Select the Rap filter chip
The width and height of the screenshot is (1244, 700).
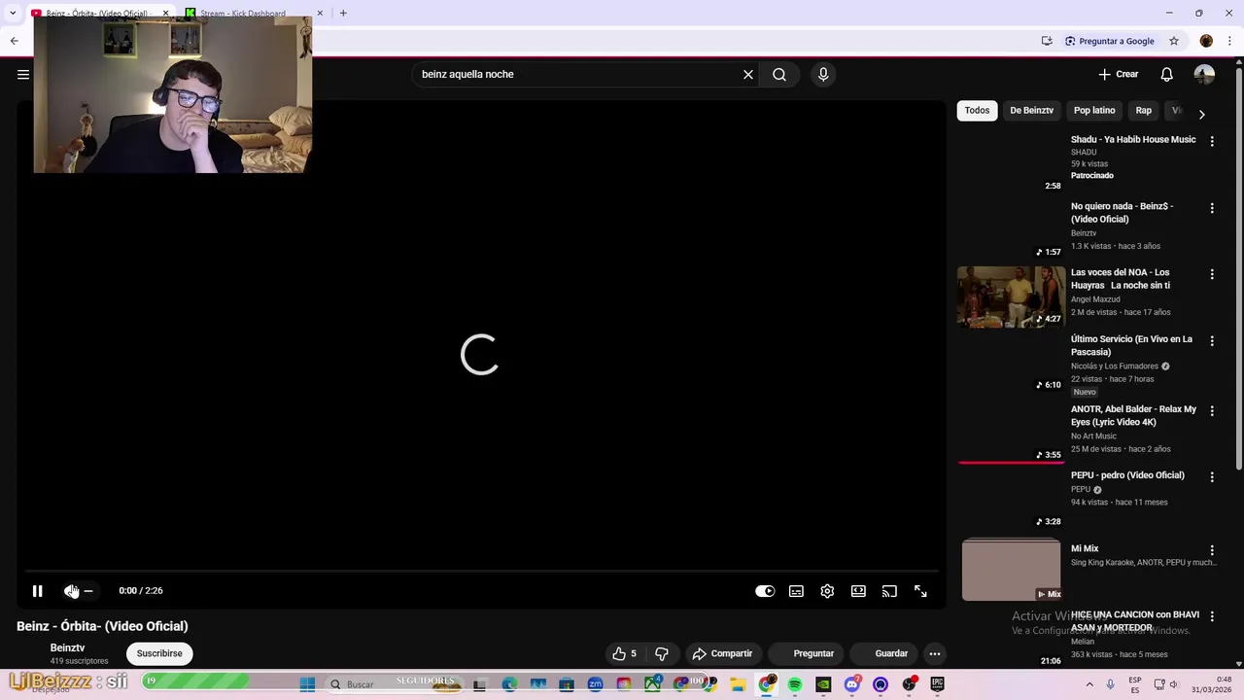click(1143, 111)
